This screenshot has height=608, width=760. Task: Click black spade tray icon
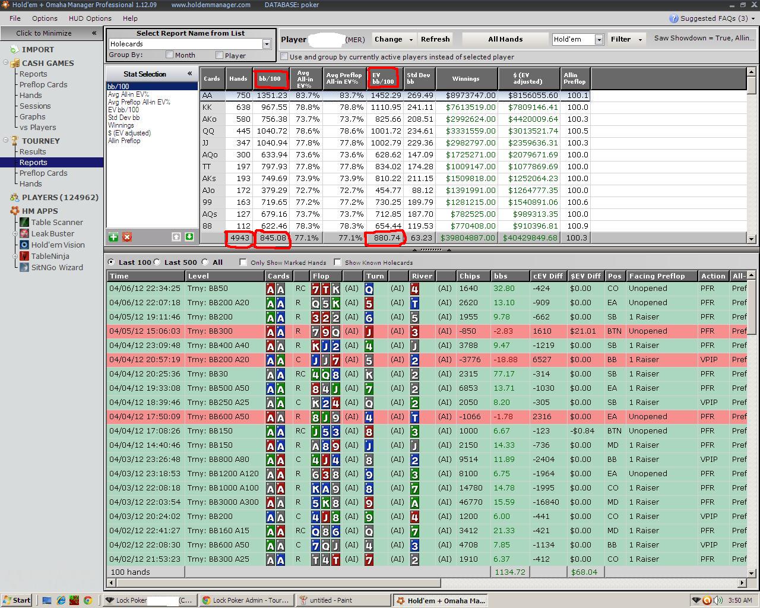(697, 600)
